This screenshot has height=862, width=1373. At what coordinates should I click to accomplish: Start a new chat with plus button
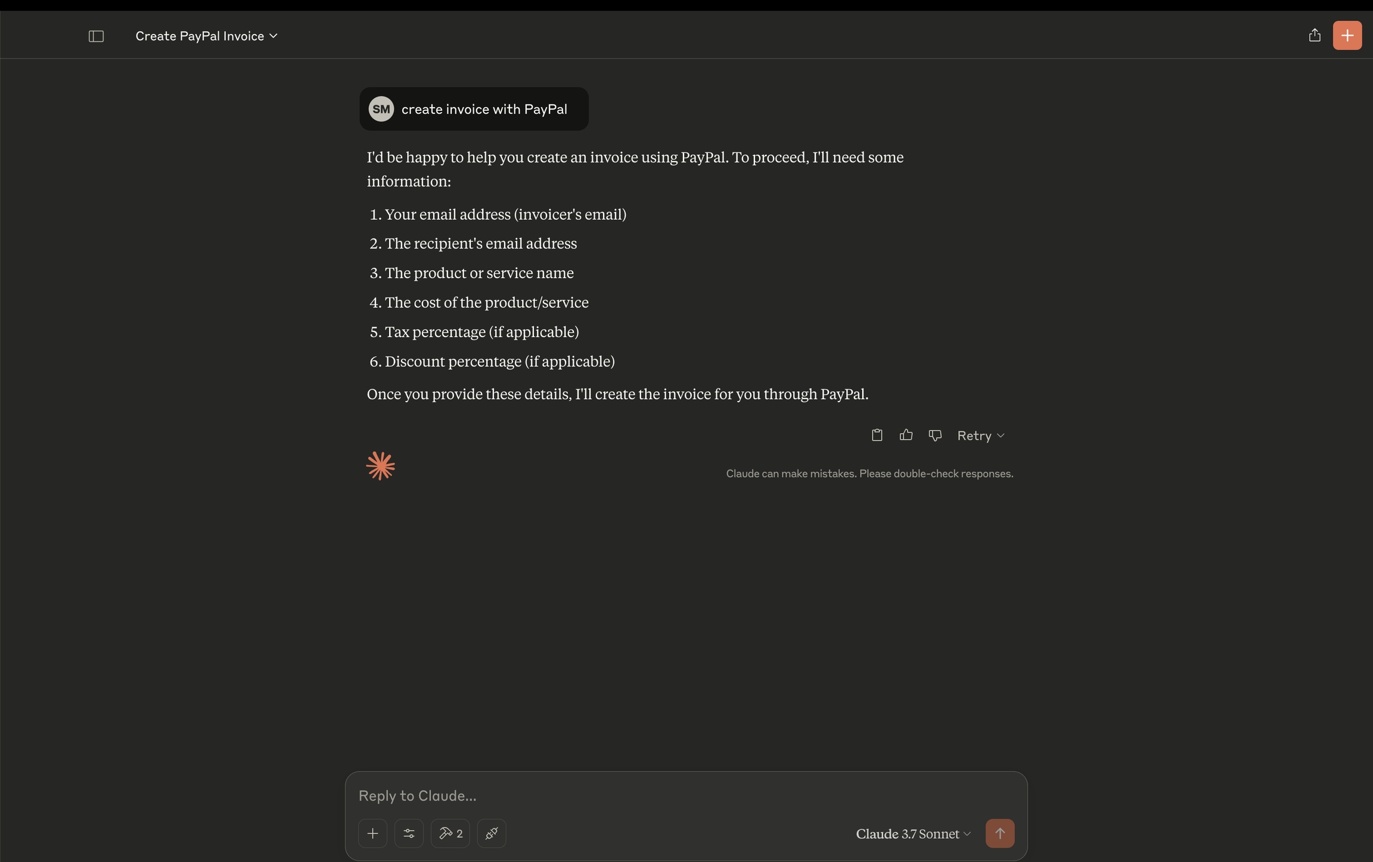(x=1347, y=36)
